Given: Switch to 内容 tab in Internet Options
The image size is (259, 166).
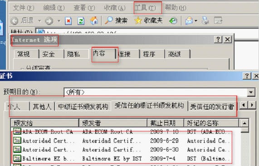Looking at the screenshot, I should (103, 53).
